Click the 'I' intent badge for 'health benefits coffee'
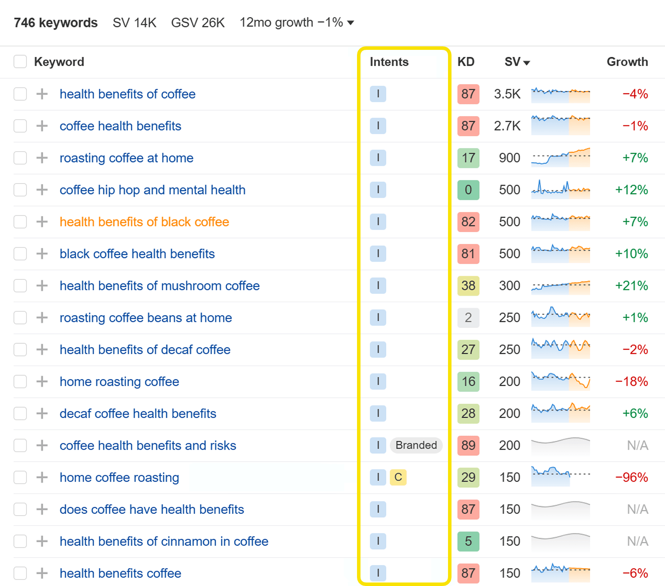 click(378, 573)
